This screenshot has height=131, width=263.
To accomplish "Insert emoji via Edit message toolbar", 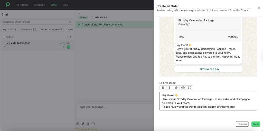I will (183, 88).
